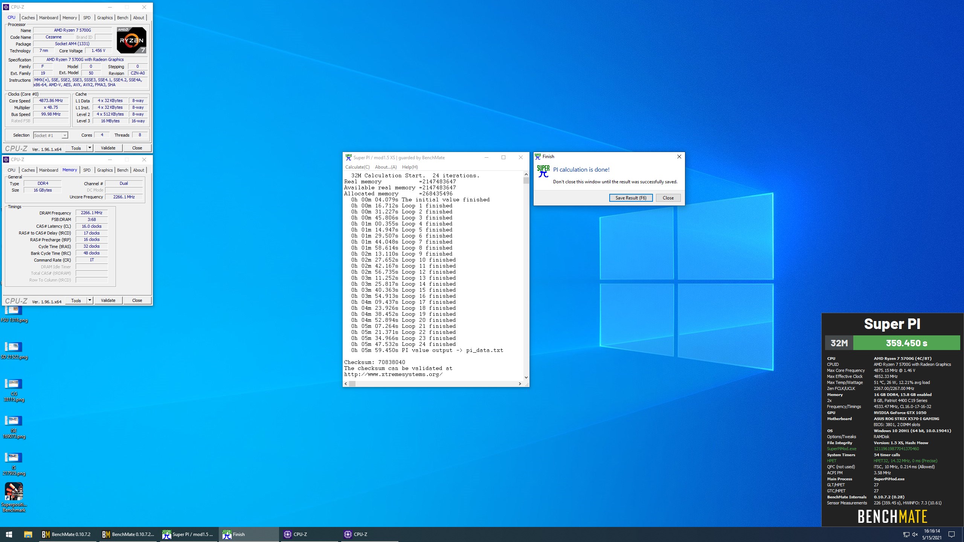Click the Core Speed 4873.86 MHz field
The image size is (964, 542).
(51, 100)
